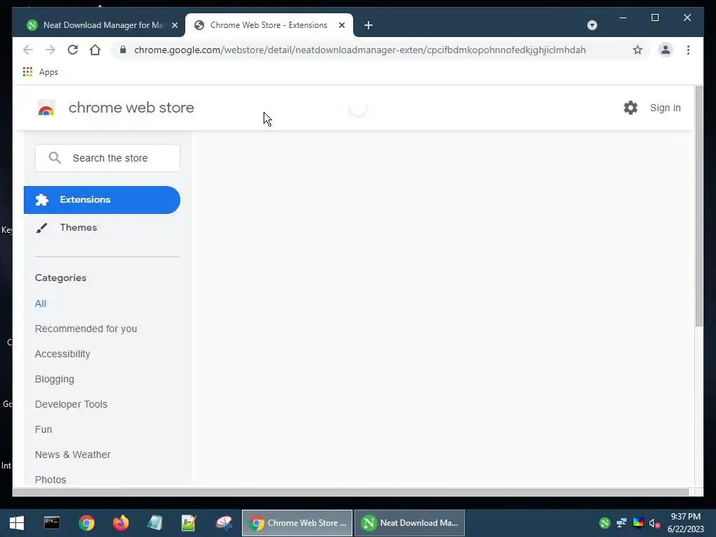Open Neat Download Manager tray icon
Viewport: 716px width, 537px height.
pos(604,523)
